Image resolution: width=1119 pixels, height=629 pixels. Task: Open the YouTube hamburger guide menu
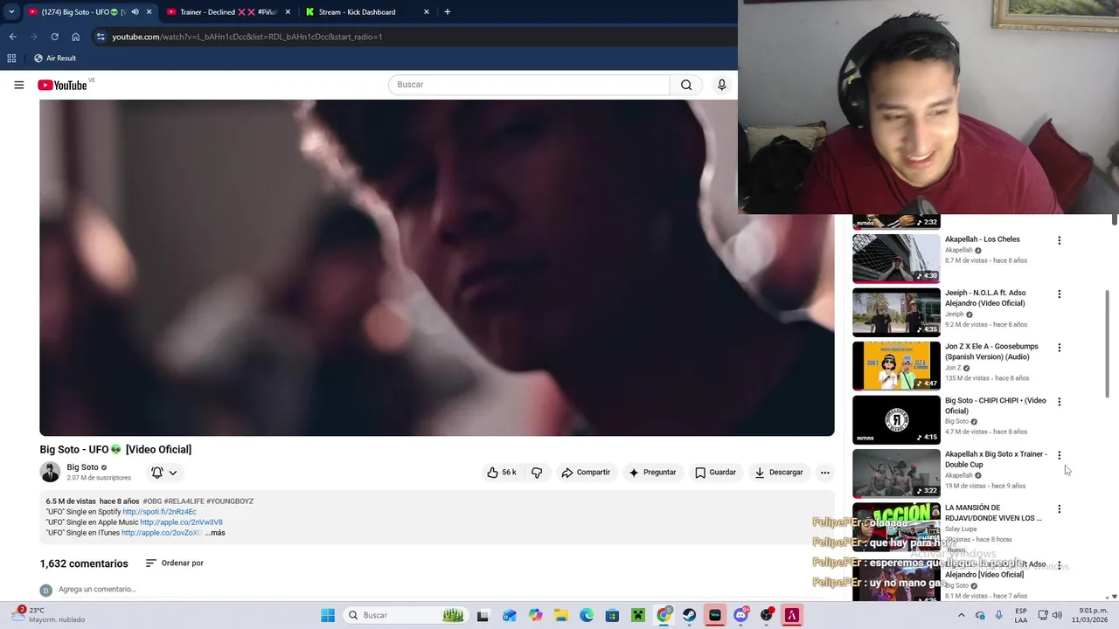tap(18, 85)
